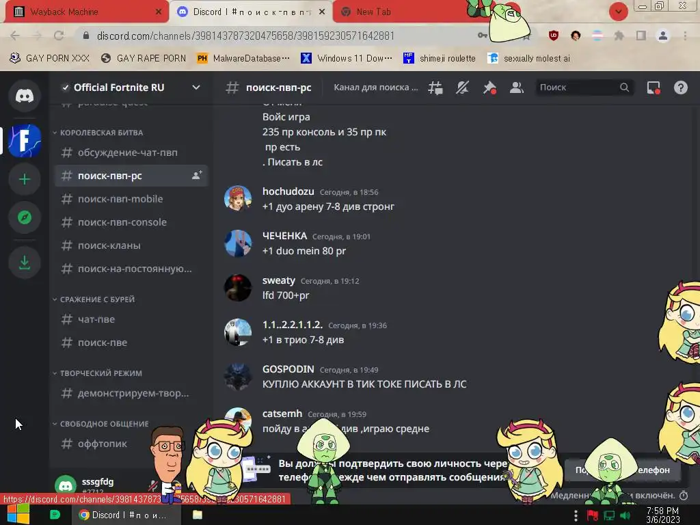Collapse СВОБОДНОЕ ОБЩЕНИЕ category
The image size is (700, 525).
[101, 424]
